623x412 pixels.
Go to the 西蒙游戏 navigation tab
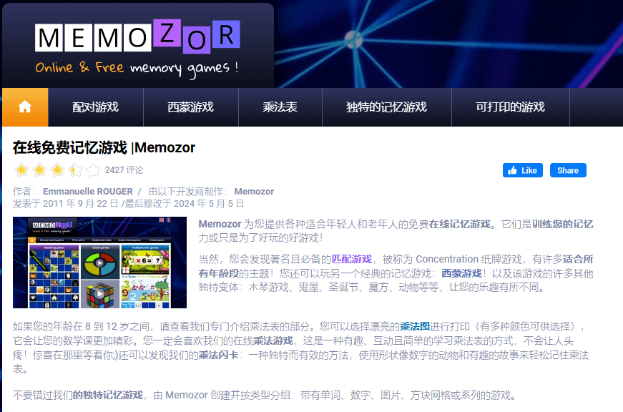pos(190,107)
